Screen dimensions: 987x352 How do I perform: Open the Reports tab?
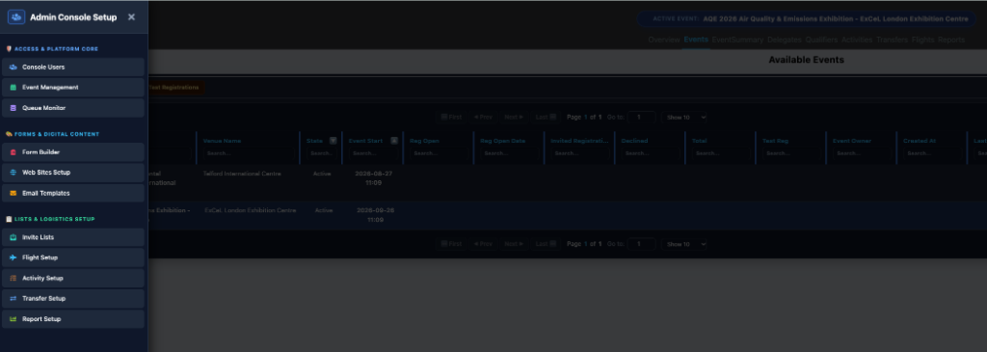(x=951, y=40)
